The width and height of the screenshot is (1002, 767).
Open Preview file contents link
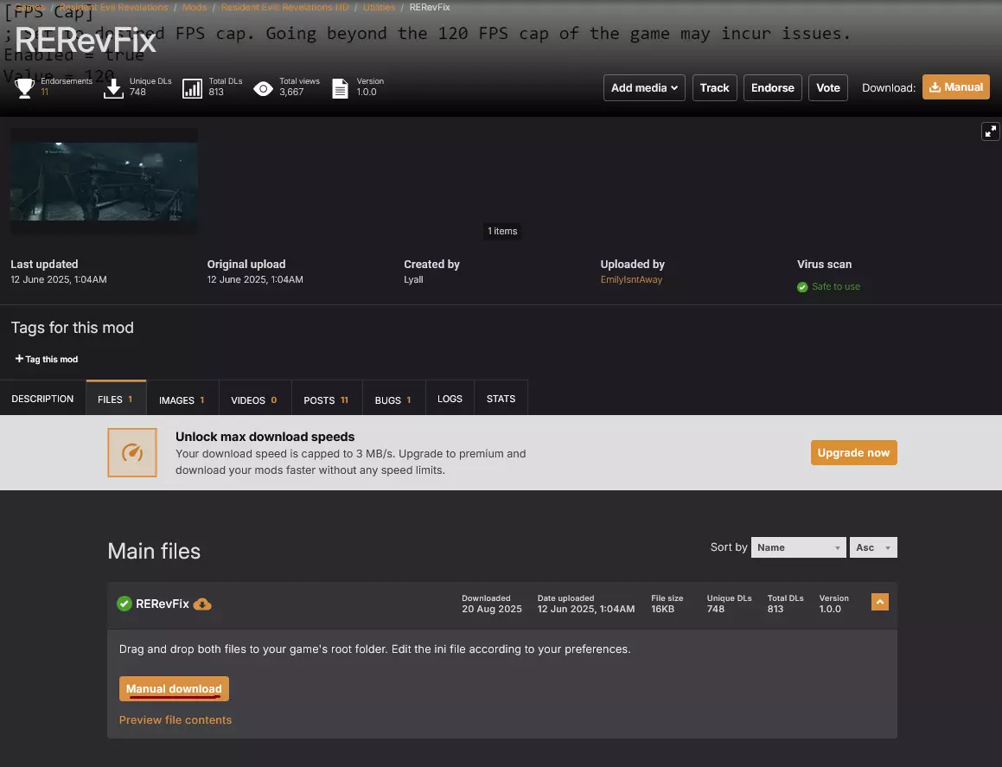click(x=176, y=719)
